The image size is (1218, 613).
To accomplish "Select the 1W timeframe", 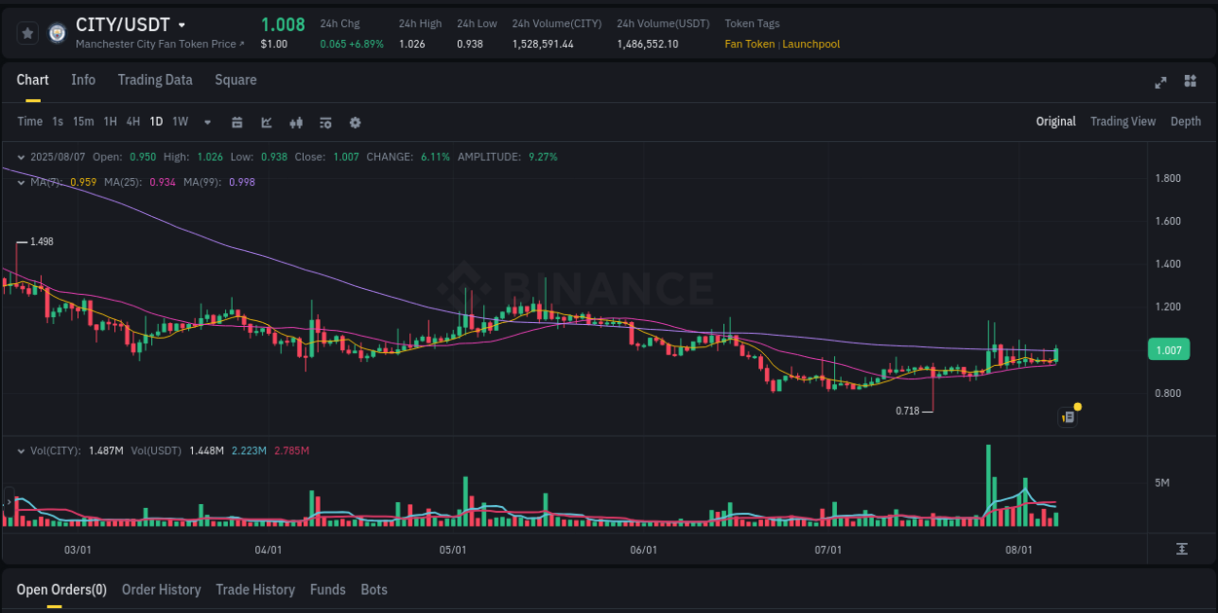I will click(179, 122).
